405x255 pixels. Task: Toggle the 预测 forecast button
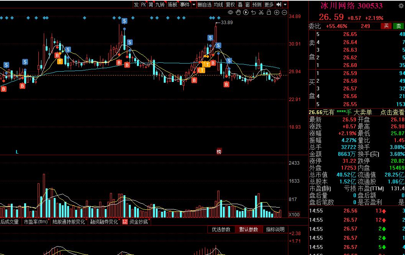point(257,5)
